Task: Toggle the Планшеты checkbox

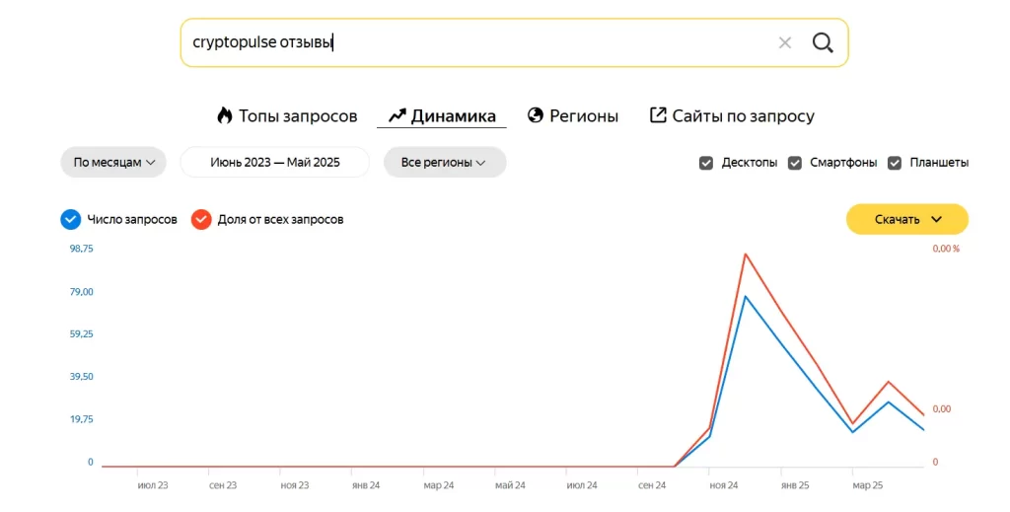Action: pyautogui.click(x=894, y=163)
